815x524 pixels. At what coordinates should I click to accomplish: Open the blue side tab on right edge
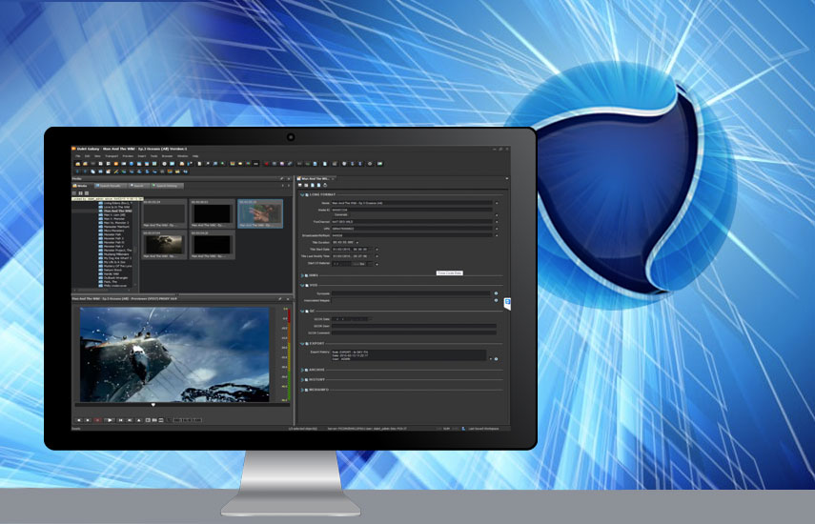(507, 303)
